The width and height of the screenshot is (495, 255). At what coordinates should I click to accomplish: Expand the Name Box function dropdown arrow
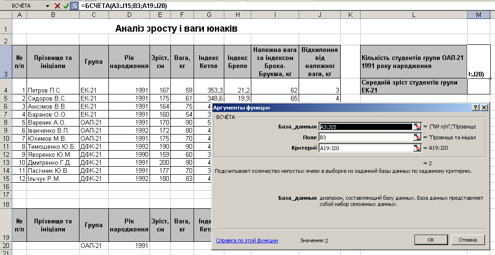48,6
